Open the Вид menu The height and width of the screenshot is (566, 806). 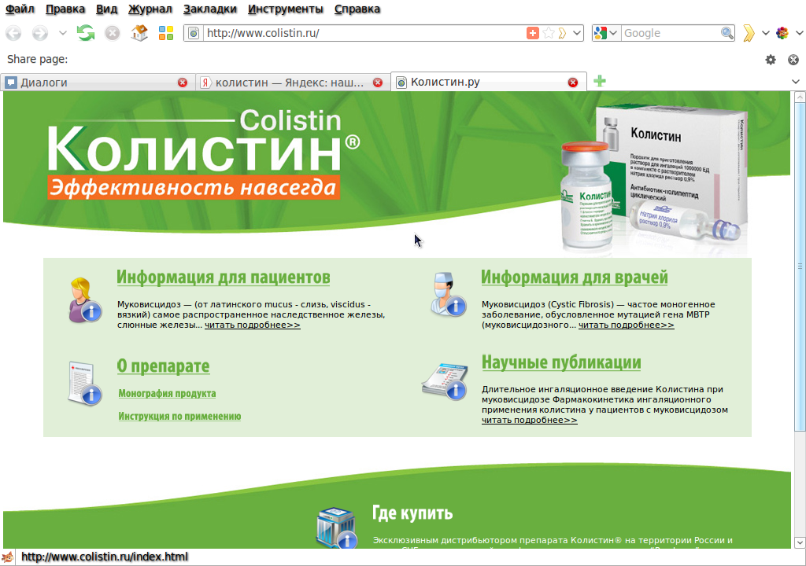coord(106,9)
